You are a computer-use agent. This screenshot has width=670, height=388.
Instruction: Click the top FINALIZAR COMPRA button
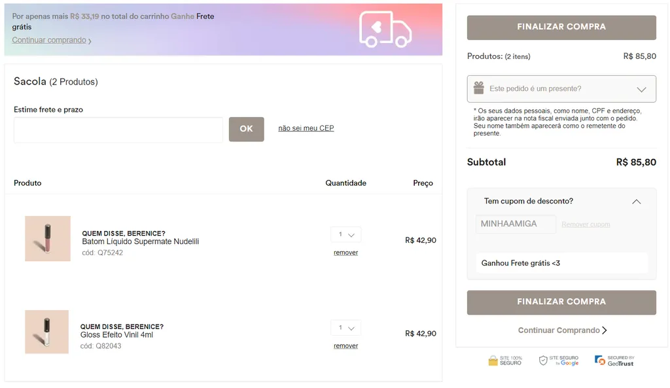[x=561, y=27]
